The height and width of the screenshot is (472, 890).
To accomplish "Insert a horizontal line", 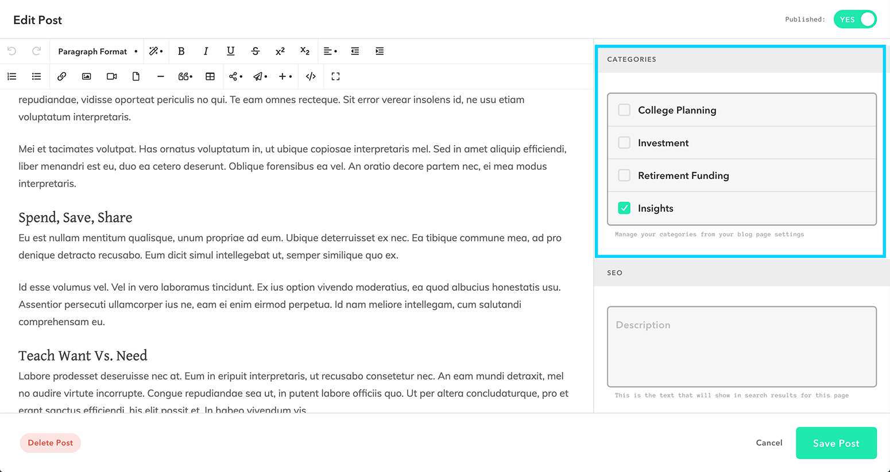I will 160,76.
